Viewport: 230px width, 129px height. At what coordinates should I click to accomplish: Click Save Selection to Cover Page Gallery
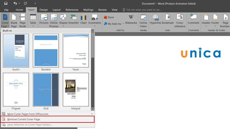pyautogui.click(x=47, y=125)
